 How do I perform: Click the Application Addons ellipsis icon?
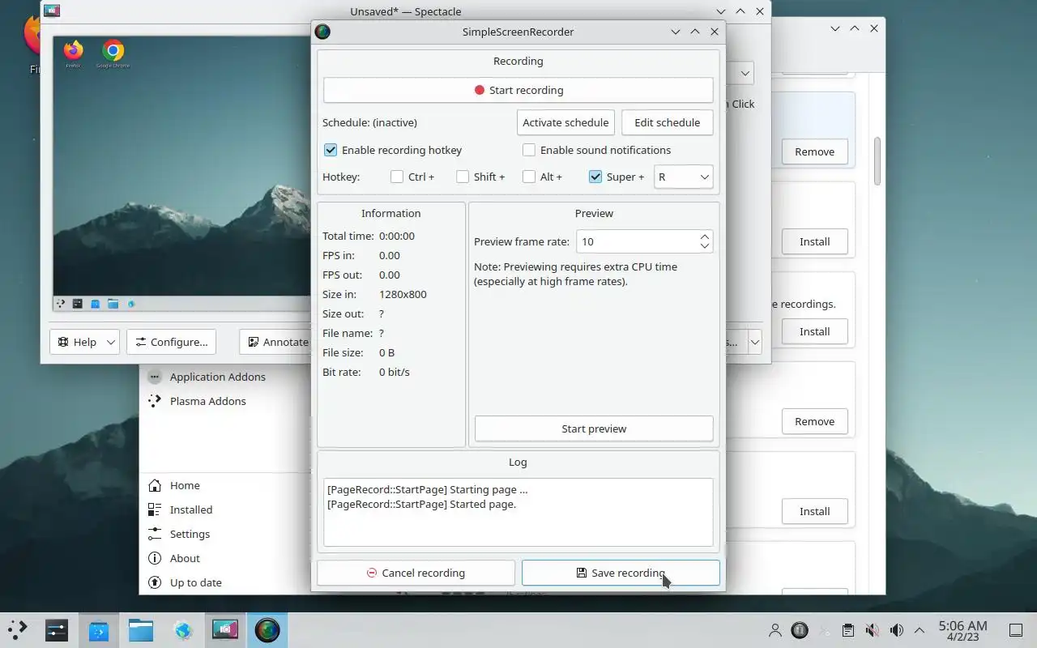pos(155,377)
